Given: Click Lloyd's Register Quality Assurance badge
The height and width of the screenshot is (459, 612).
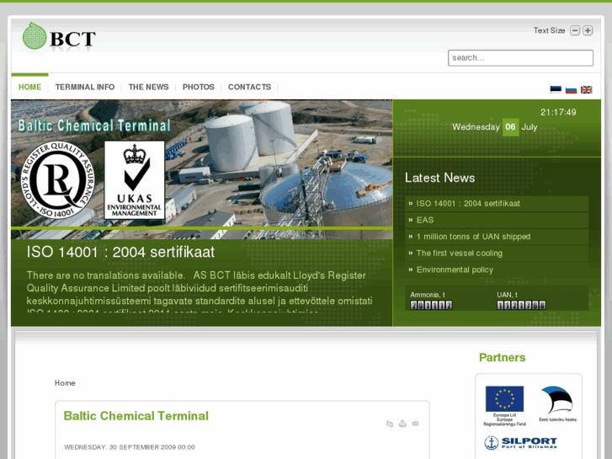Looking at the screenshot, I should click(x=57, y=179).
